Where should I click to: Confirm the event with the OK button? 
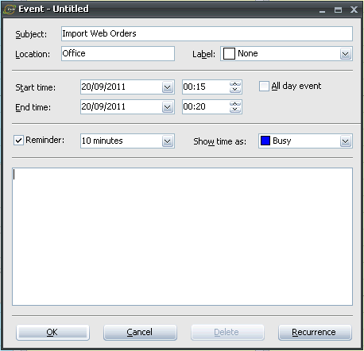[x=52, y=332]
